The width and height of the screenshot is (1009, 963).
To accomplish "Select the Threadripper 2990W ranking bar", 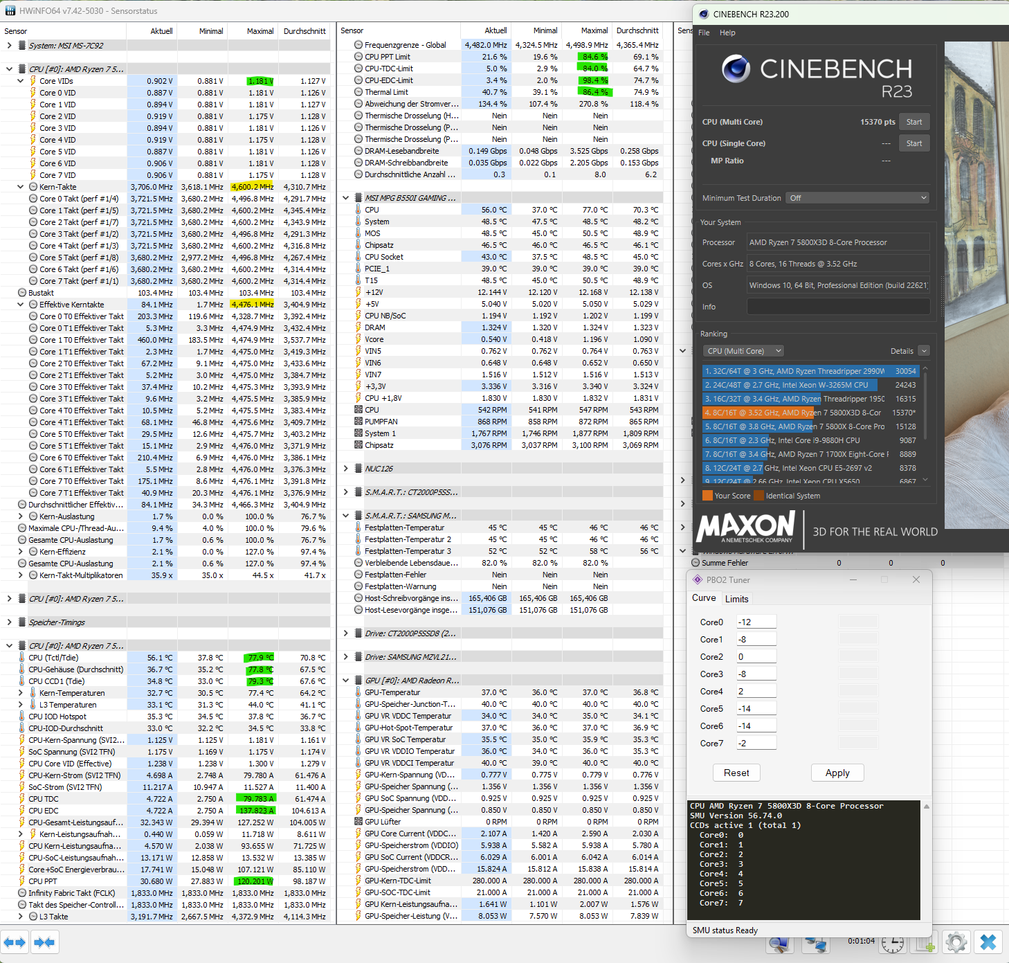I will (810, 371).
